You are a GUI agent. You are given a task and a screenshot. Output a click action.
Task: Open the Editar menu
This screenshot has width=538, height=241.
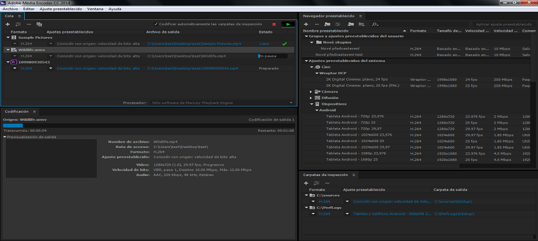[x=29, y=9]
